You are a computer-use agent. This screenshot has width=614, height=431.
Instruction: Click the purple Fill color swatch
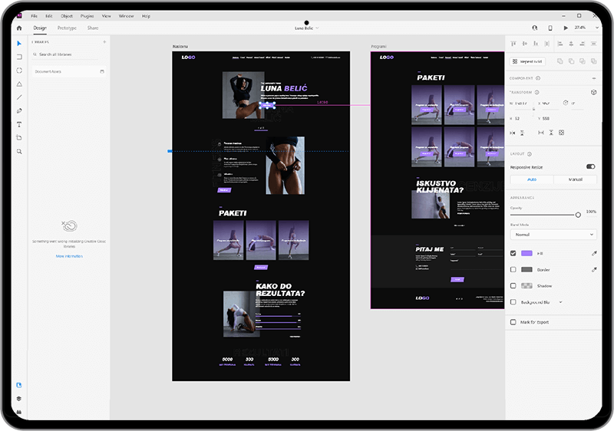(x=527, y=253)
